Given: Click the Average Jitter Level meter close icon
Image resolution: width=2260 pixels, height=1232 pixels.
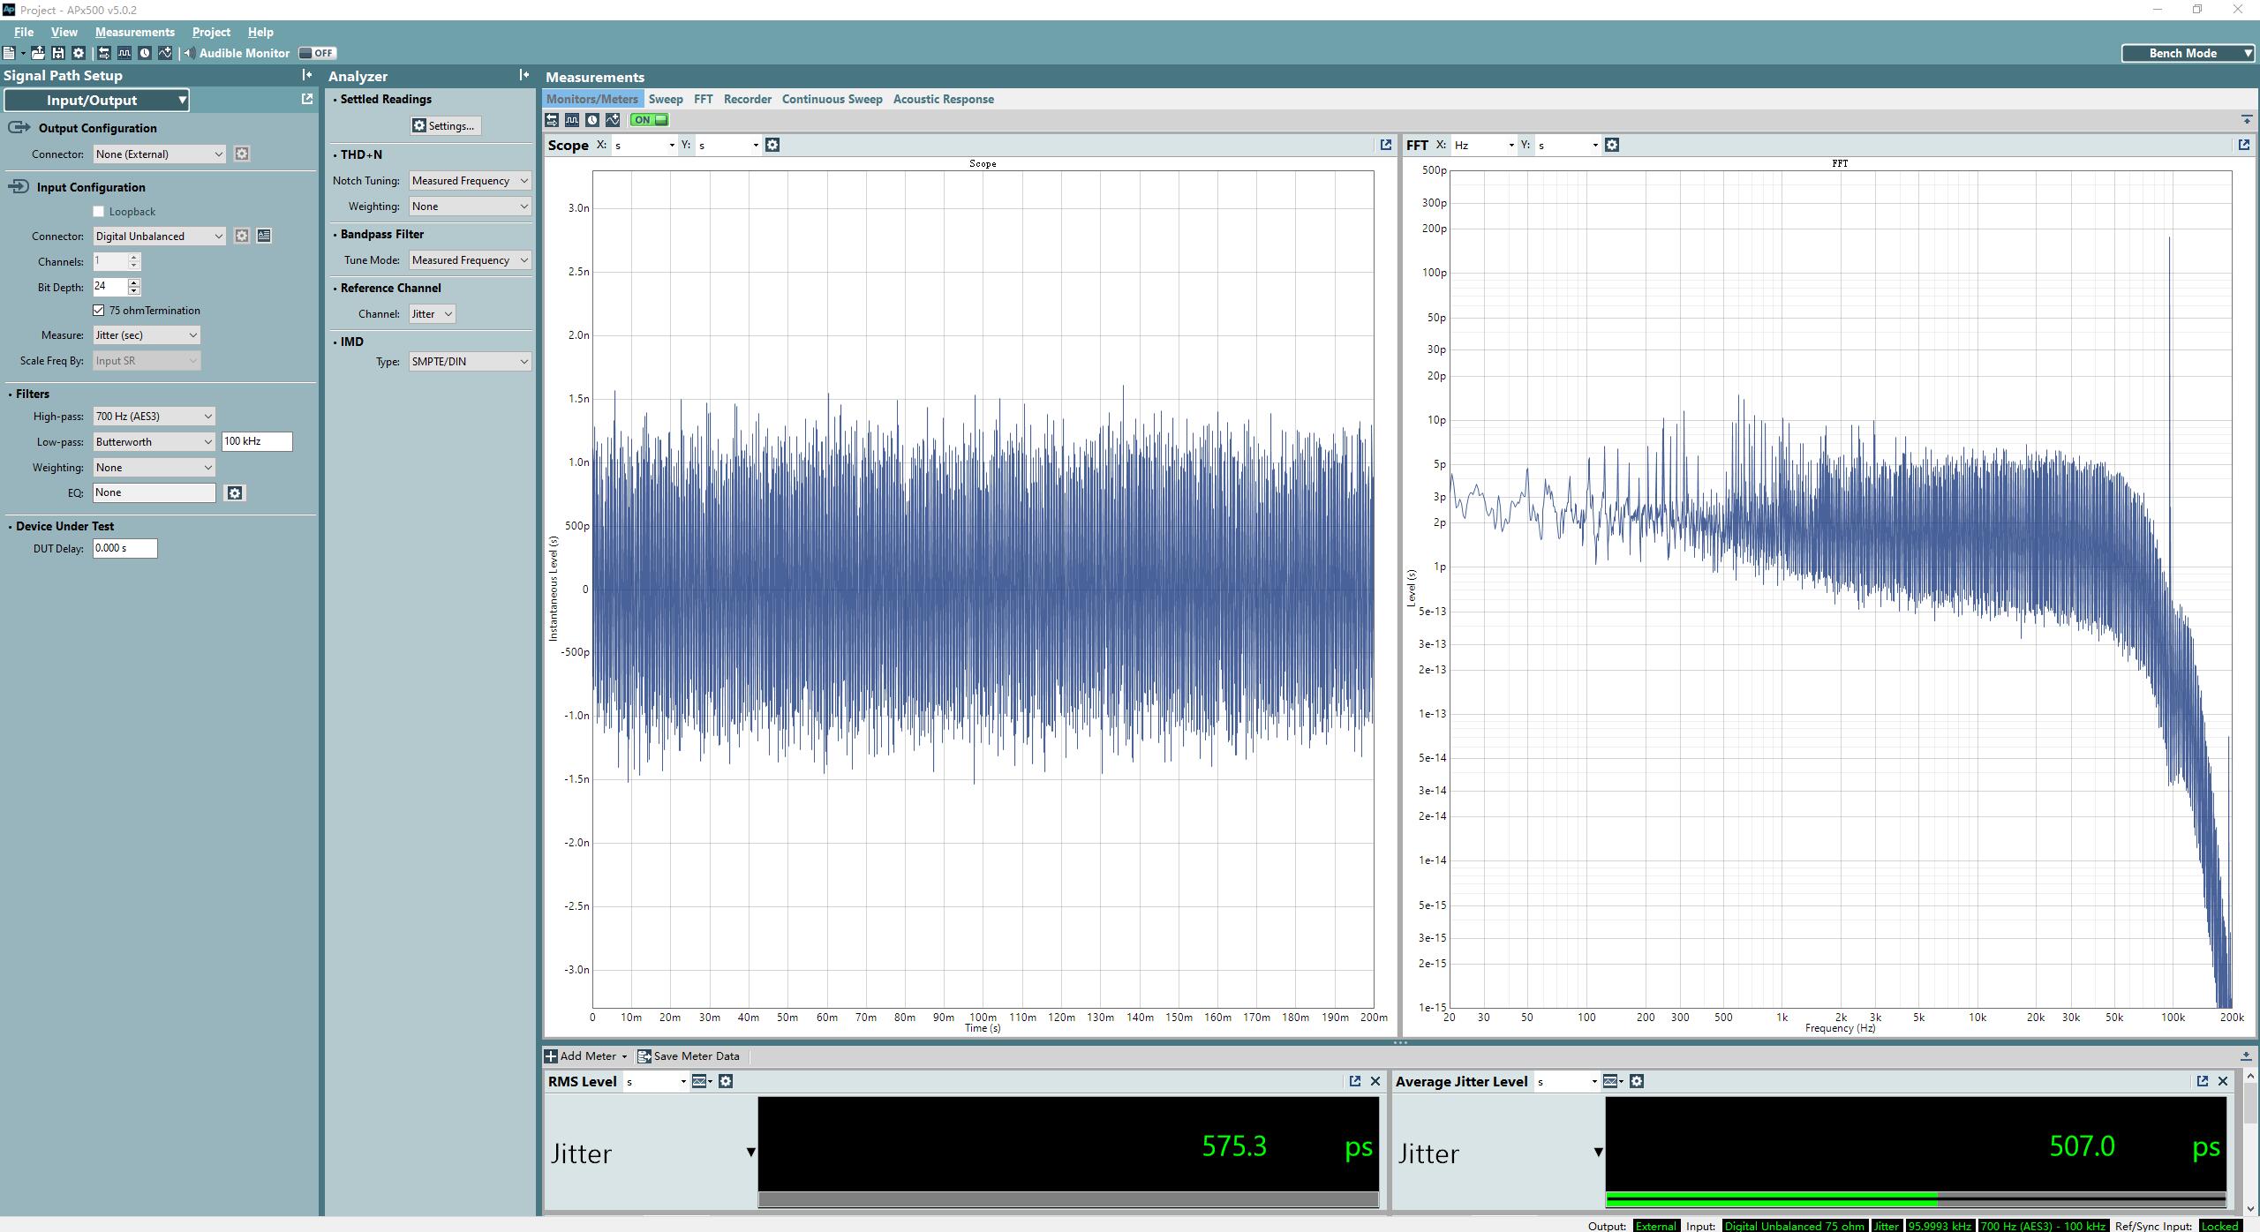Looking at the screenshot, I should point(2224,1080).
